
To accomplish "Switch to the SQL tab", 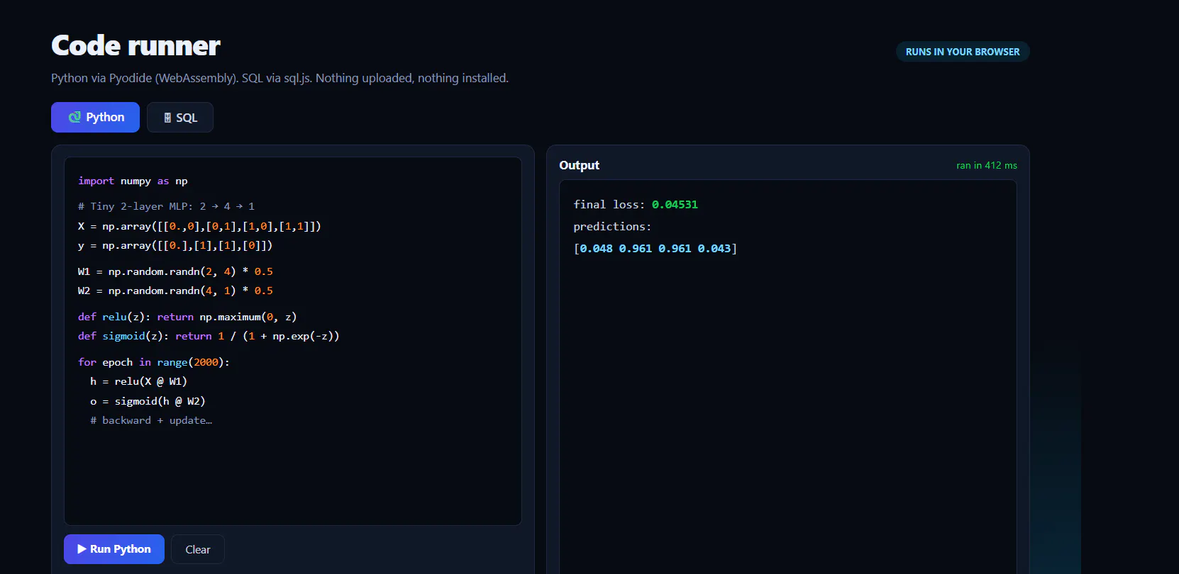I will tap(180, 118).
